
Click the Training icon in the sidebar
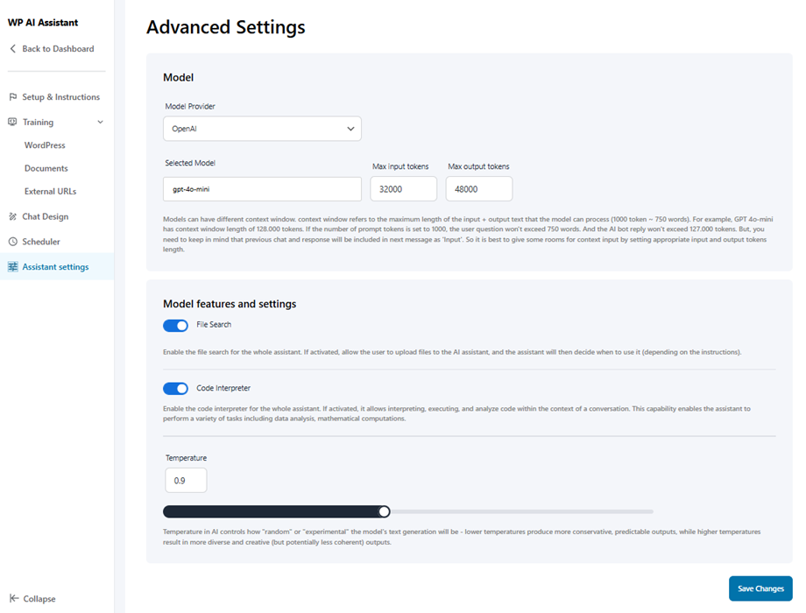click(x=13, y=123)
